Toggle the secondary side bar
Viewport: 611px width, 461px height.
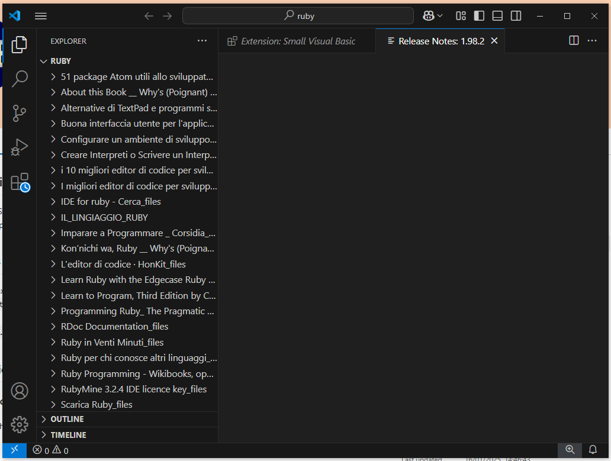pyautogui.click(x=516, y=15)
